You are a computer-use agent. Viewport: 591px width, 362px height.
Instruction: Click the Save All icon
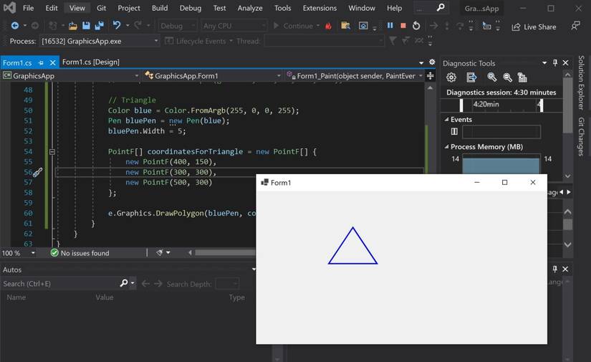coord(100,26)
